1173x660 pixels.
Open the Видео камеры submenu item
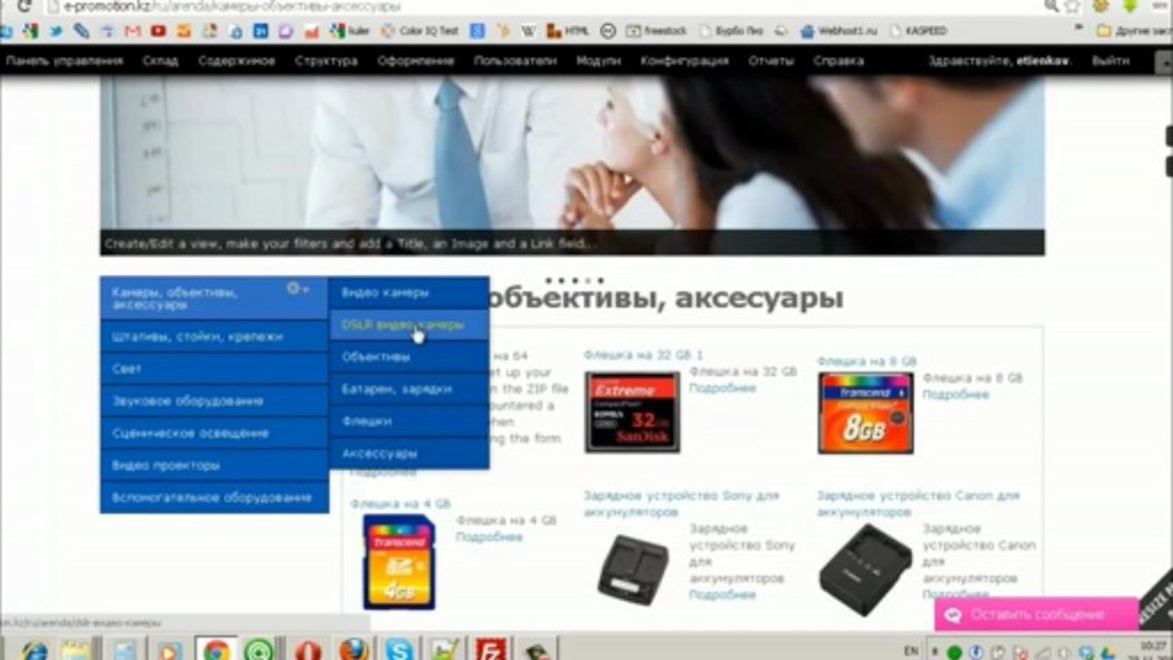[409, 292]
